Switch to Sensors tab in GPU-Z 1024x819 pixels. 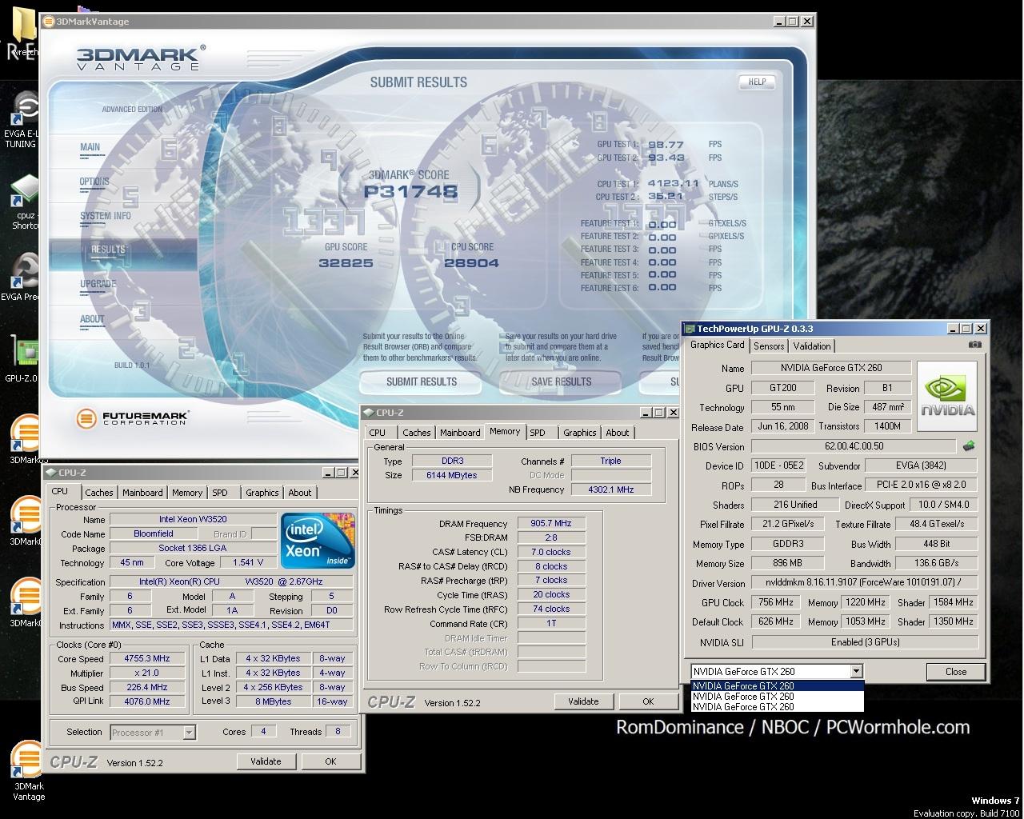pos(769,346)
